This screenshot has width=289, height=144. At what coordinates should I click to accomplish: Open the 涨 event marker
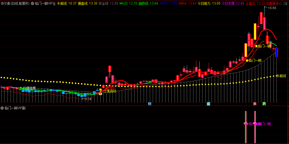point(255,104)
